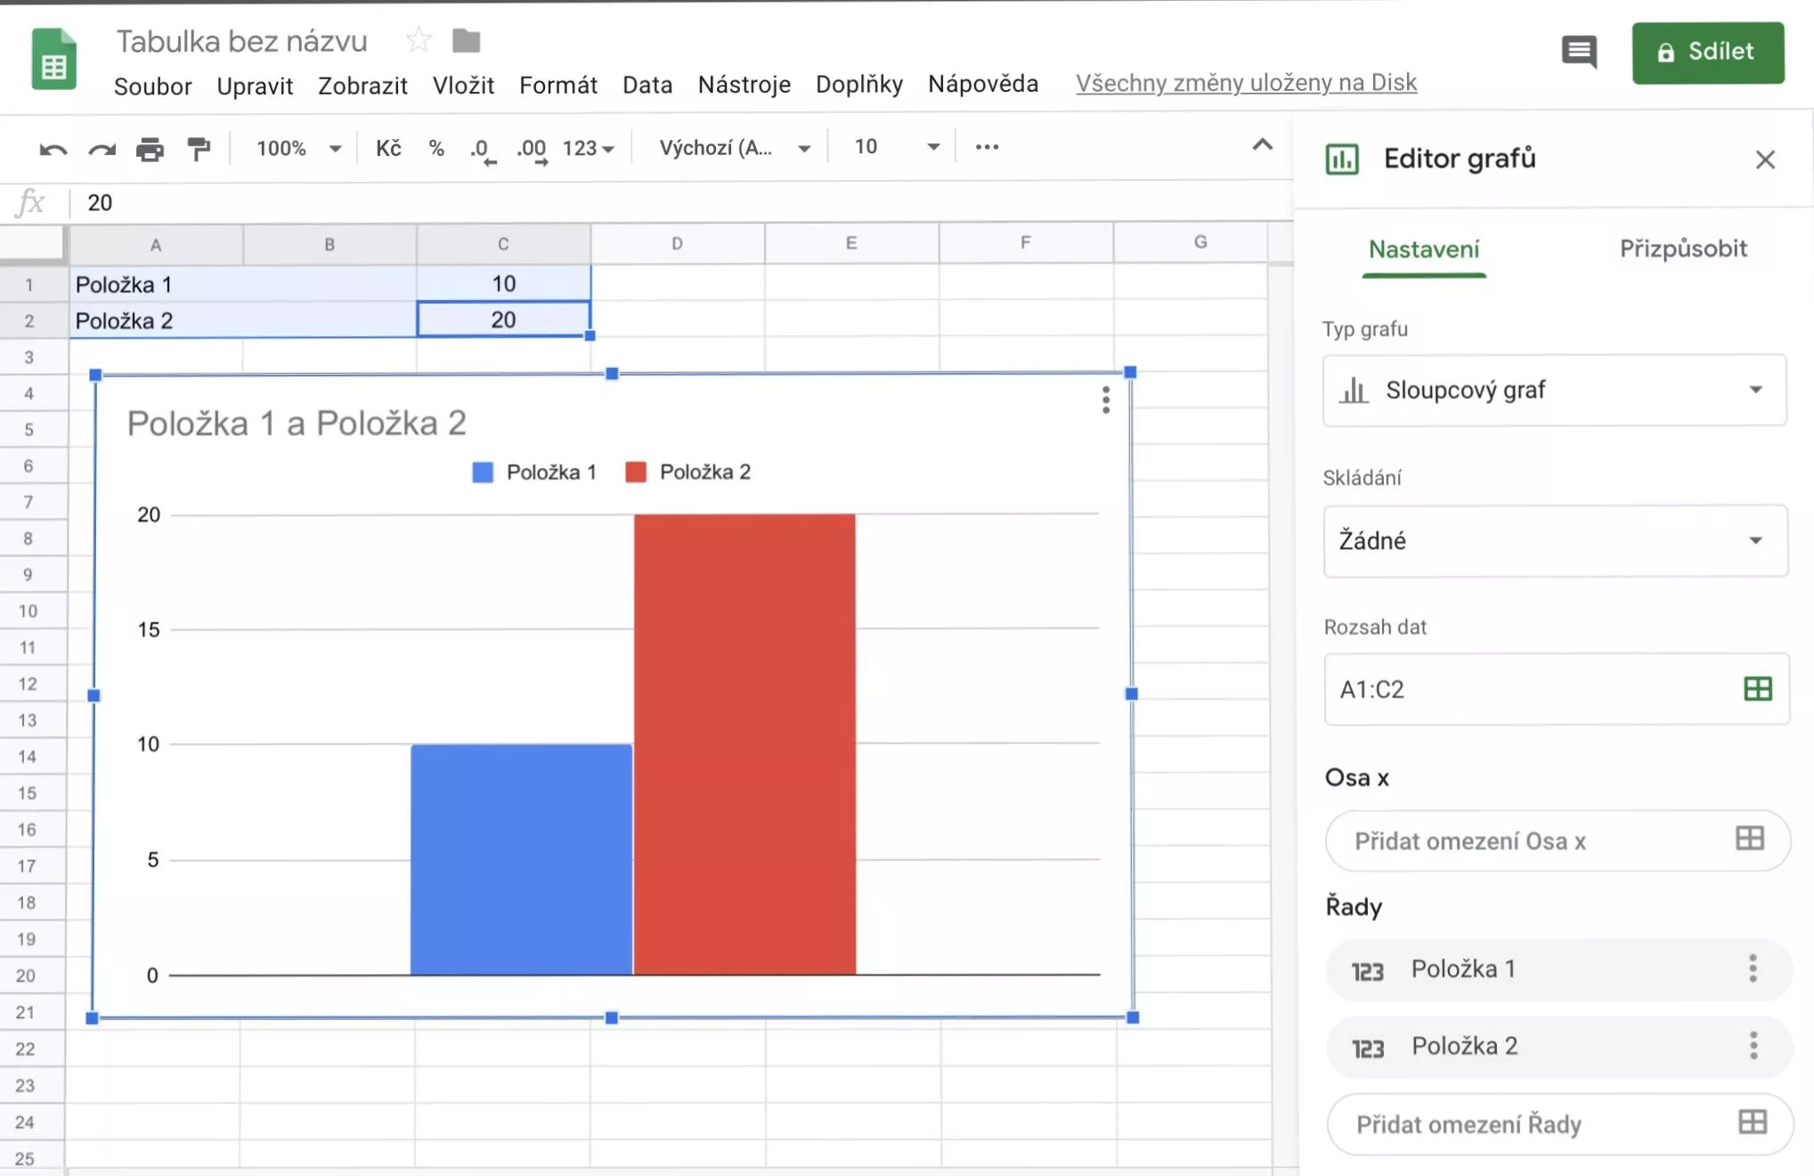Click blue Položka 1 legend swatch
Image resolution: width=1814 pixels, height=1176 pixels.
click(x=482, y=472)
